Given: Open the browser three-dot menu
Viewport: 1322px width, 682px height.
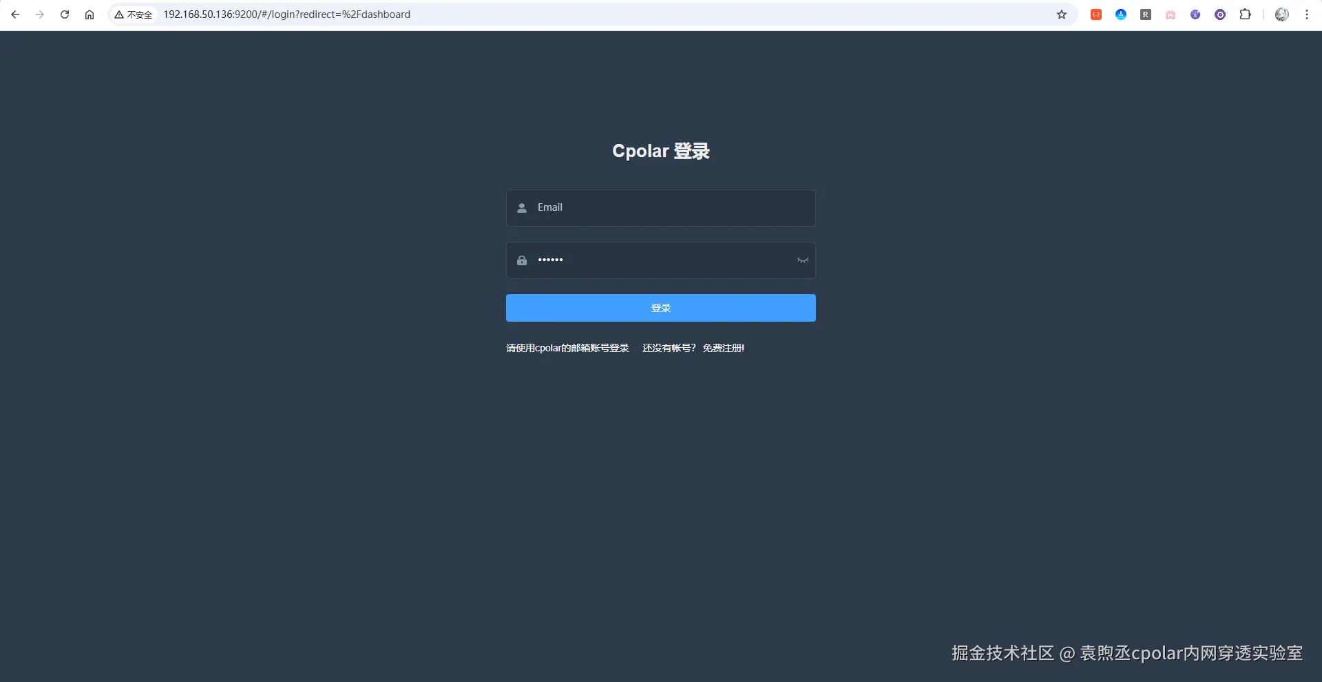Looking at the screenshot, I should point(1307,14).
